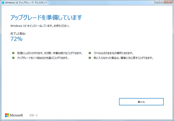The image size is (174, 121).
Task: Click green bullet beside ファイルはそのまま
Action: click(x=90, y=53)
